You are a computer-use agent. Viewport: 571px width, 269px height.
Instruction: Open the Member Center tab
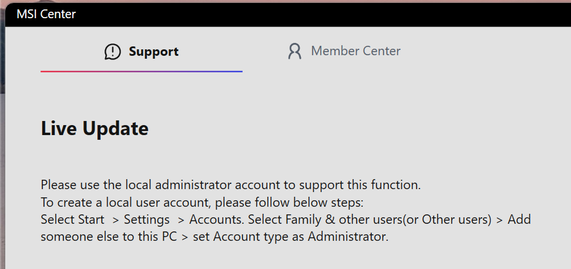[x=355, y=52]
